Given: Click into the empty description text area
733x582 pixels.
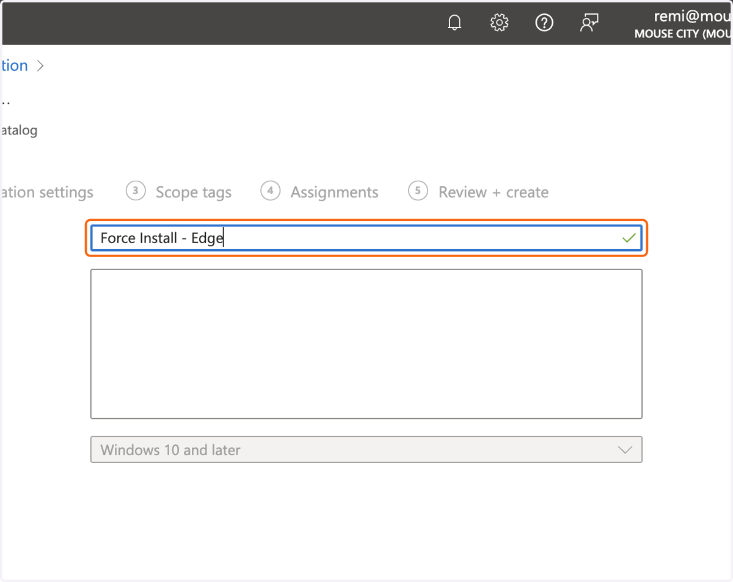Looking at the screenshot, I should [x=366, y=344].
